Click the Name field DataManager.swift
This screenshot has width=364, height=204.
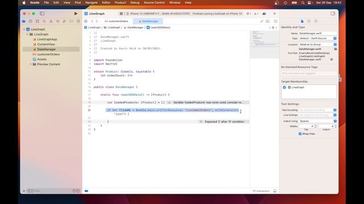317,33
